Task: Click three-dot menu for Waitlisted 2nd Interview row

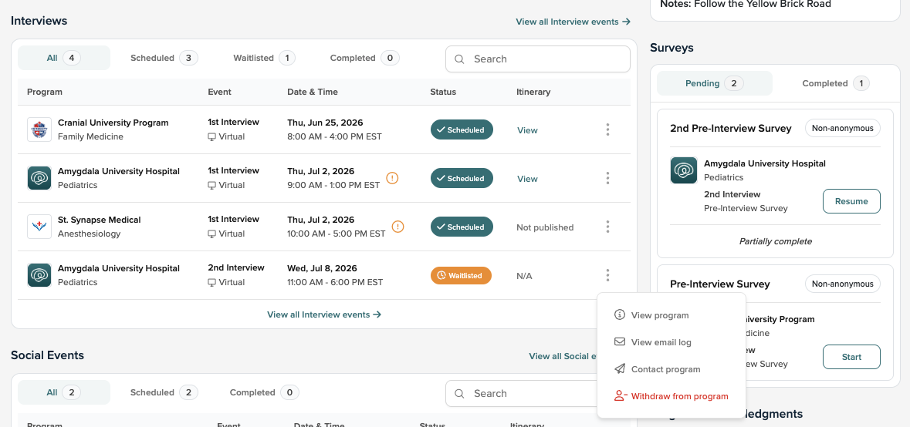Action: [607, 275]
